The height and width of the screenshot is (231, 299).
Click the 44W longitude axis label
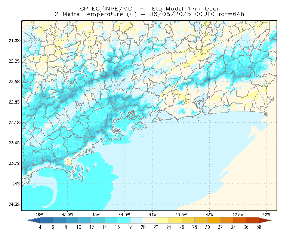click(x=152, y=215)
